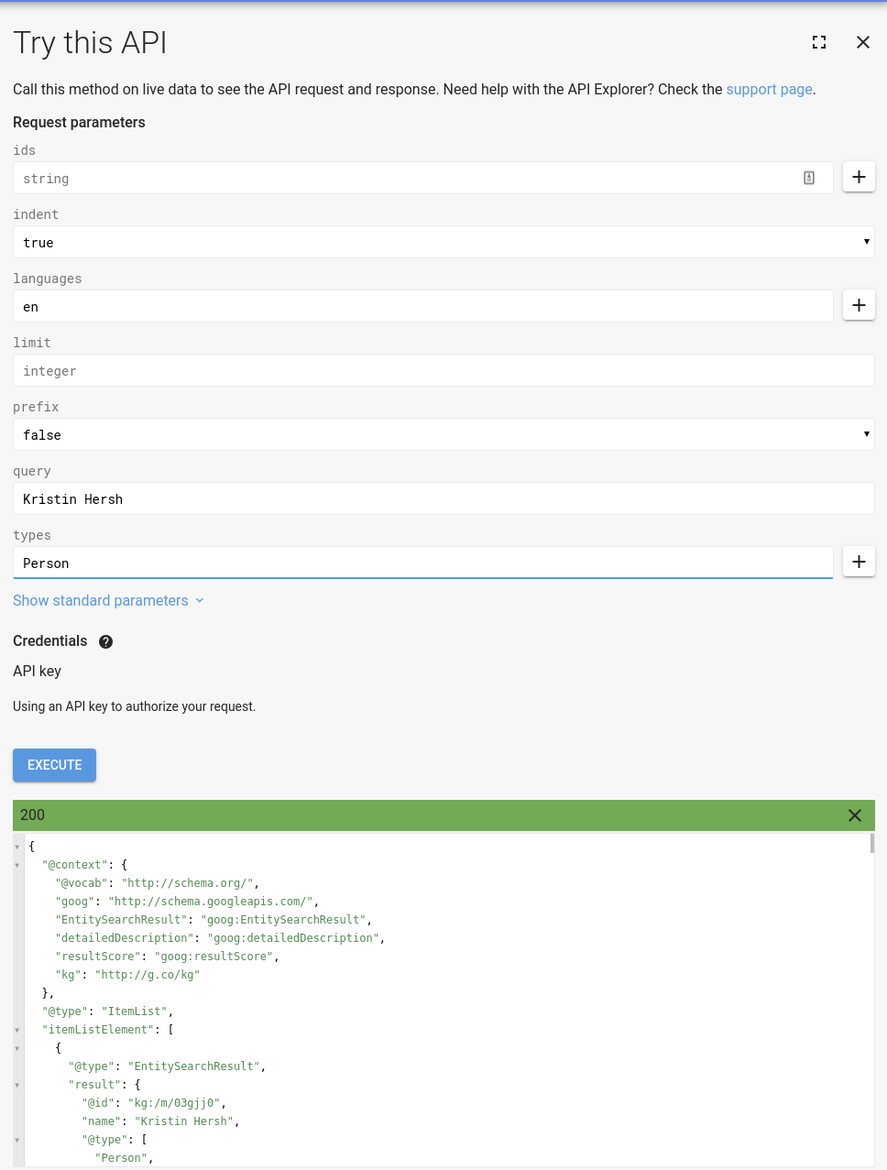Collapse the @context object in the response
The width and height of the screenshot is (887, 1170).
click(x=16, y=865)
